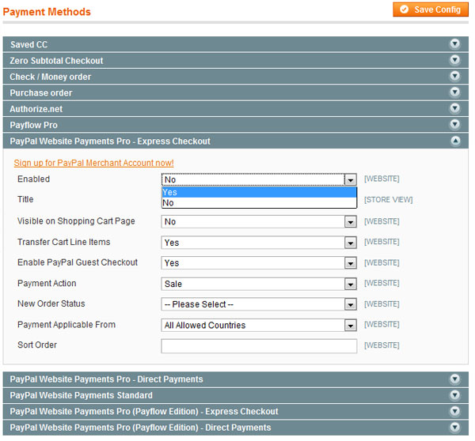Open Transfer Cart Line Items dropdown
475x441 pixels.
[x=259, y=243]
